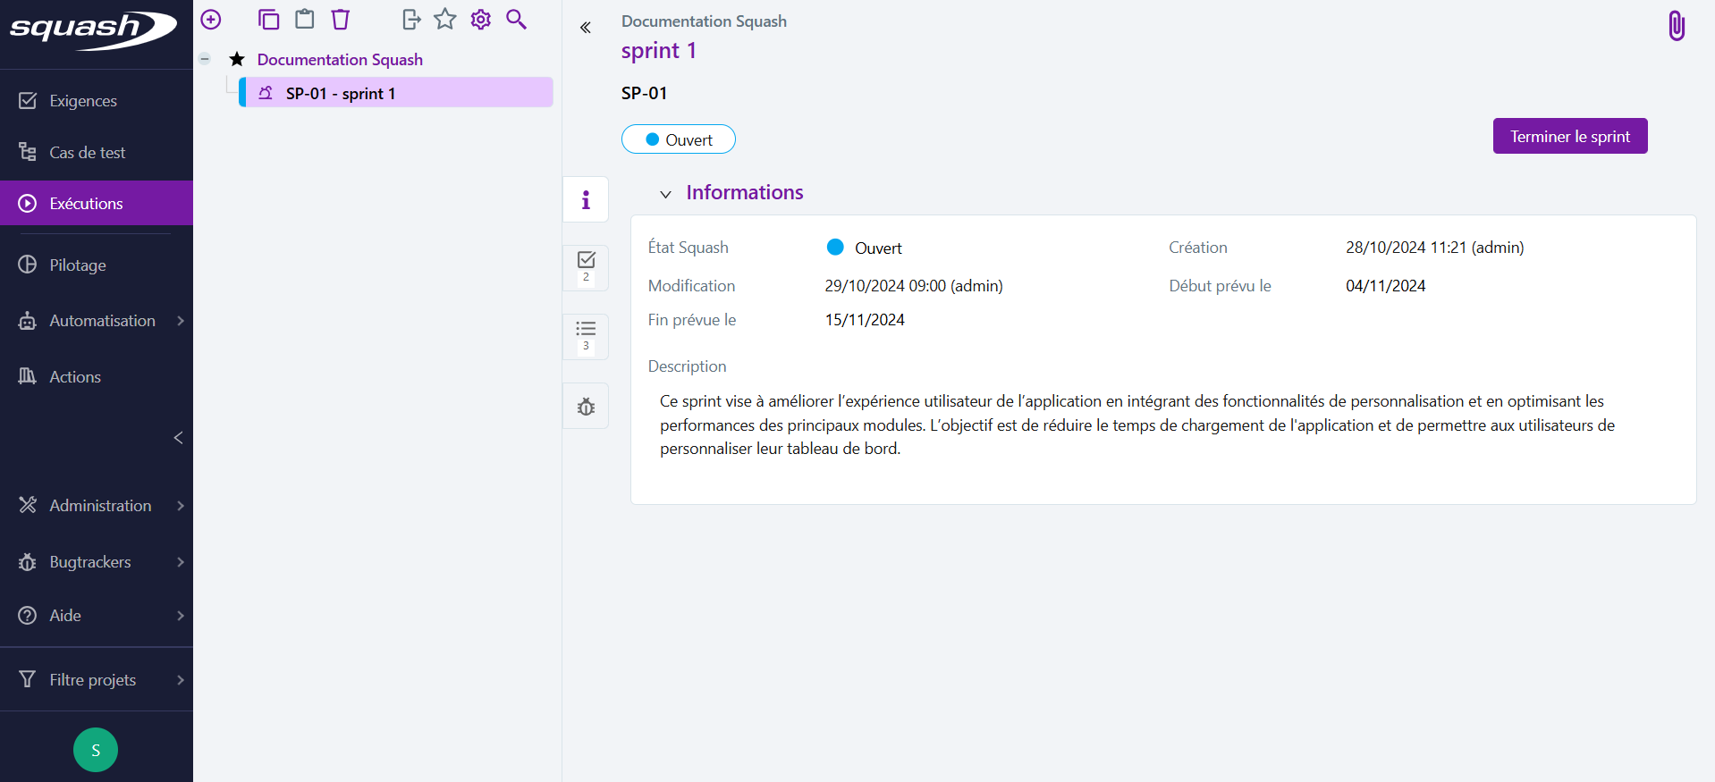Open the user avatar S
Screen dimensions: 1715x782
pyautogui.click(x=96, y=750)
